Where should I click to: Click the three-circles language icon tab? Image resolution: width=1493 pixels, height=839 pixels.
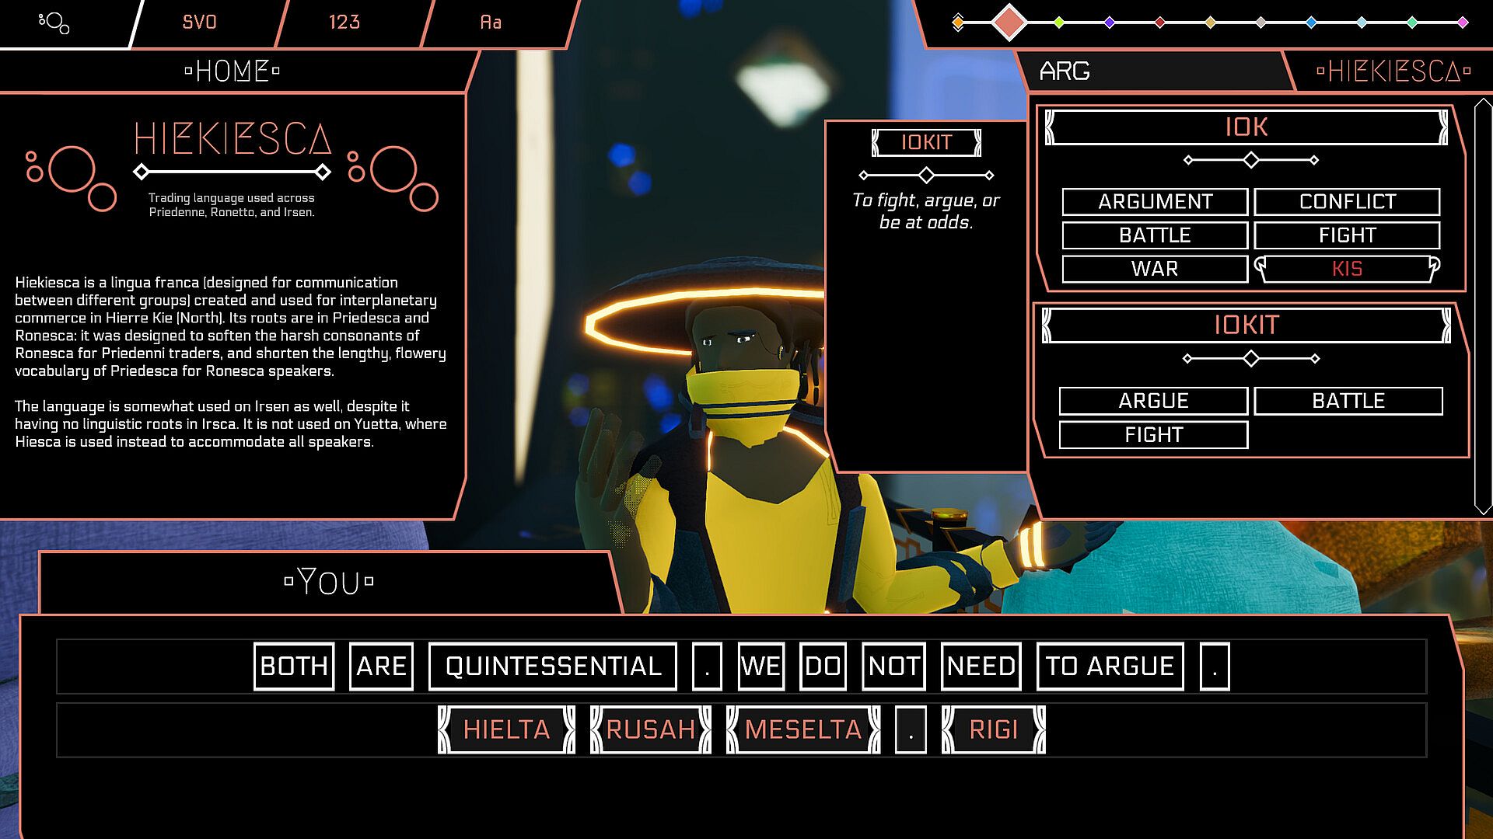click(54, 23)
